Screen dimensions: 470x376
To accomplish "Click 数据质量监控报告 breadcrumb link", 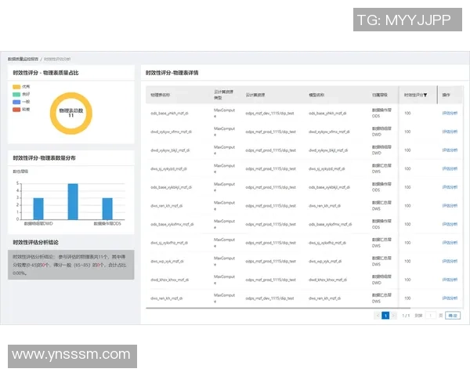I will coord(24,59).
